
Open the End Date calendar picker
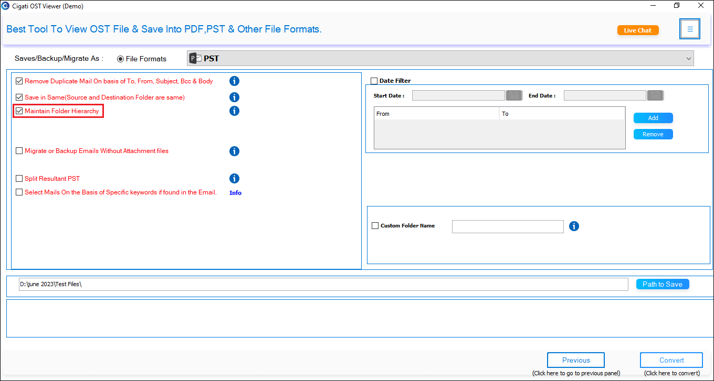pos(655,95)
